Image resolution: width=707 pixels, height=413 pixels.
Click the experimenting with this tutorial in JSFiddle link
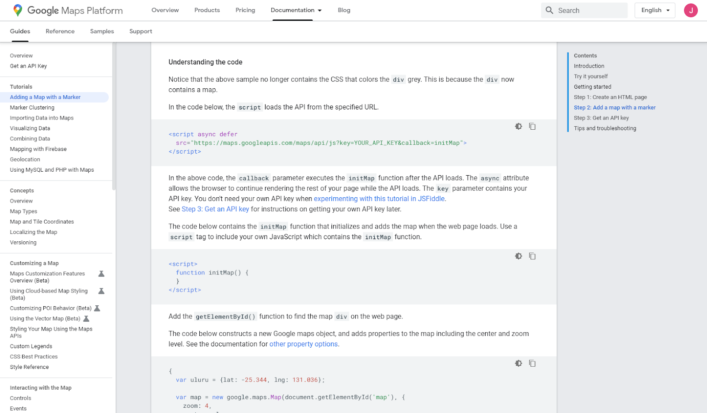pyautogui.click(x=379, y=199)
